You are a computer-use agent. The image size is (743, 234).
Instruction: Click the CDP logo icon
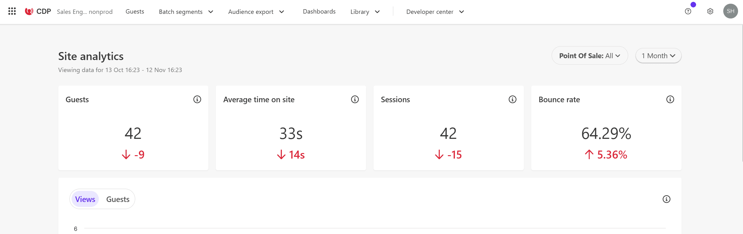click(x=29, y=11)
